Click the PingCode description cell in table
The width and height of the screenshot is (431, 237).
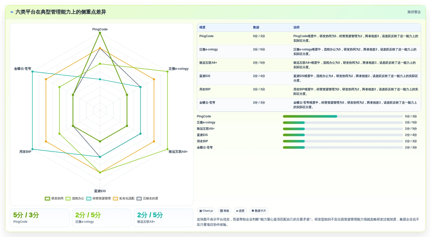pyautogui.click(x=356, y=38)
